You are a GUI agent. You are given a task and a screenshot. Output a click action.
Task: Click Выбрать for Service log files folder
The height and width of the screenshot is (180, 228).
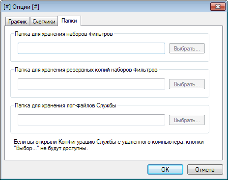(x=187, y=120)
